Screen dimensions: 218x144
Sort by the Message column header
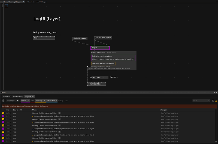pos(35,110)
